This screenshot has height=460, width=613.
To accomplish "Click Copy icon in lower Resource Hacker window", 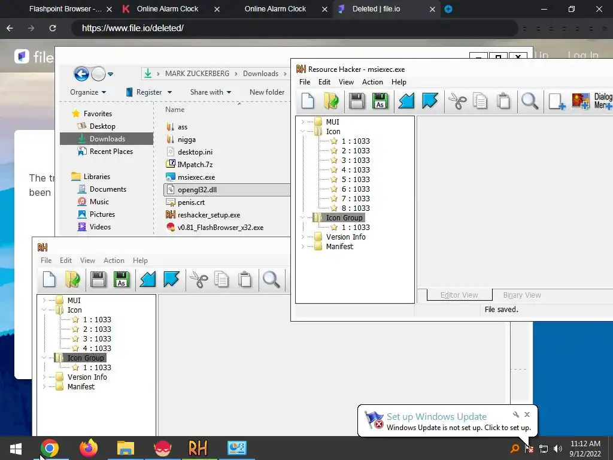I will [x=221, y=280].
